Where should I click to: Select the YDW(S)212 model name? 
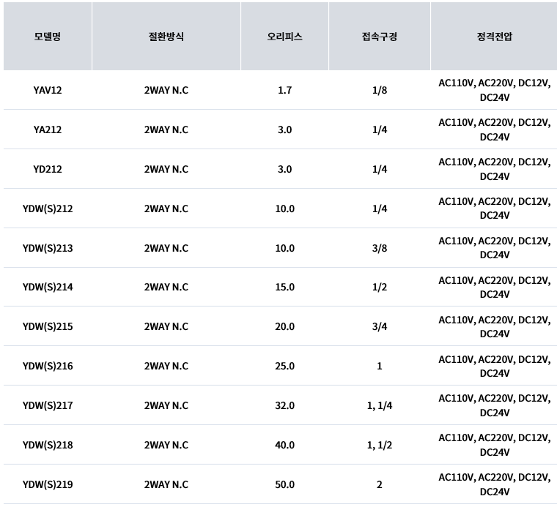pyautogui.click(x=48, y=209)
